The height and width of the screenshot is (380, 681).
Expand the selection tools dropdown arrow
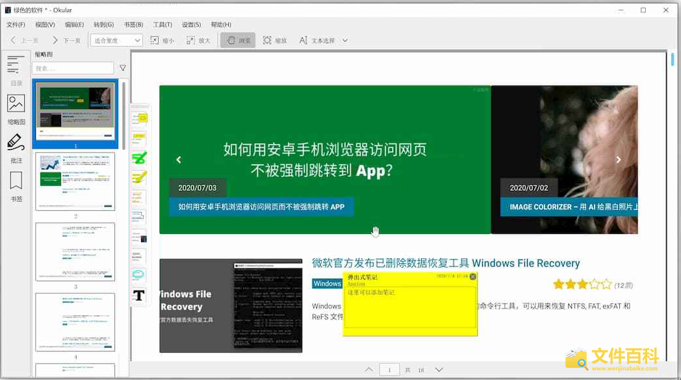pos(345,40)
